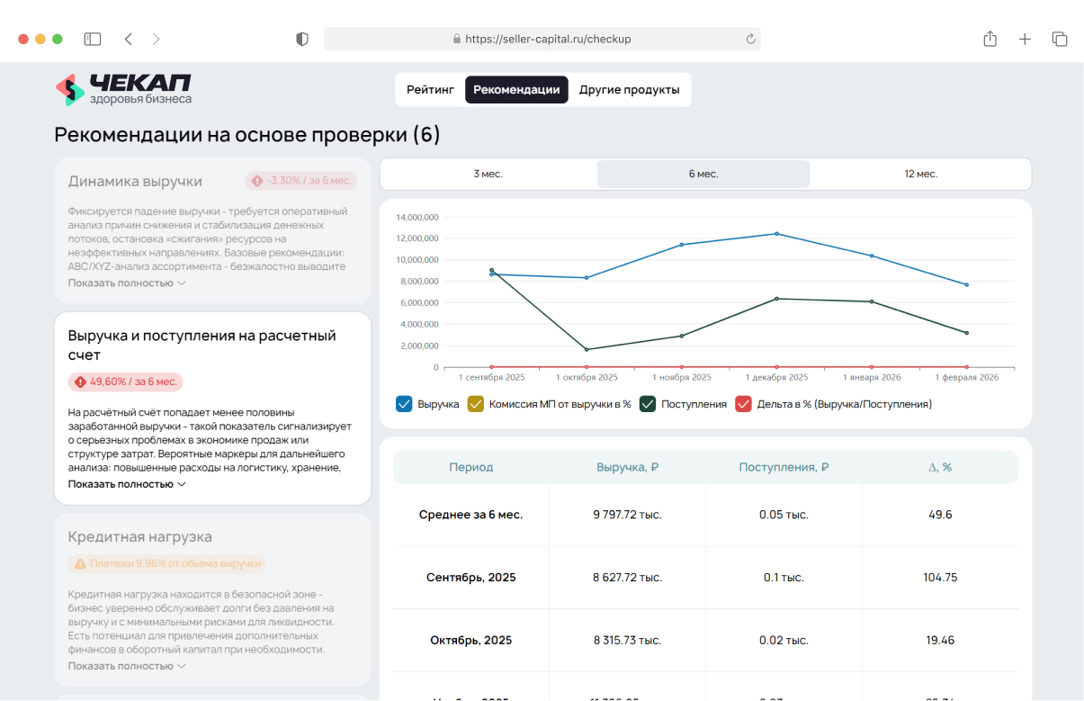This screenshot has height=701, width=1084.
Task: Expand full Выручка и поступления description
Action: (127, 484)
